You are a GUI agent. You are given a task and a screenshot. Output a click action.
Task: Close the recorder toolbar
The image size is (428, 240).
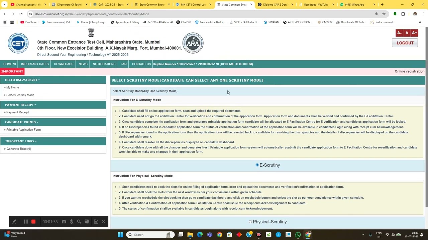[x=104, y=222]
